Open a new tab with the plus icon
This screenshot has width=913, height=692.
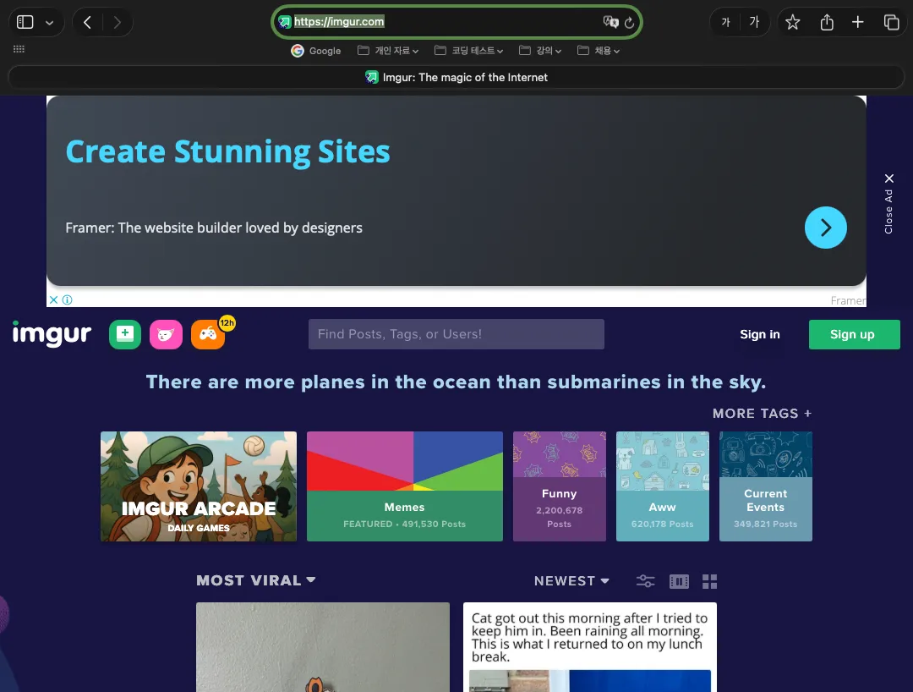[x=858, y=22]
